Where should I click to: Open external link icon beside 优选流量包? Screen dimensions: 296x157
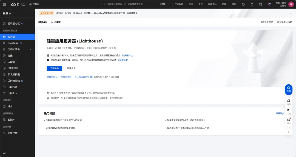pyautogui.click(x=22, y=81)
